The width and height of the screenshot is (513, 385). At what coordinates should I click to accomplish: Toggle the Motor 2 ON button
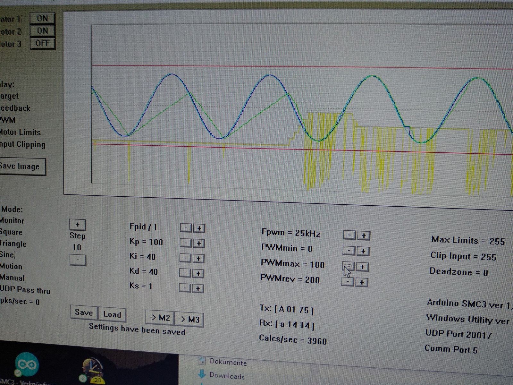42,31
